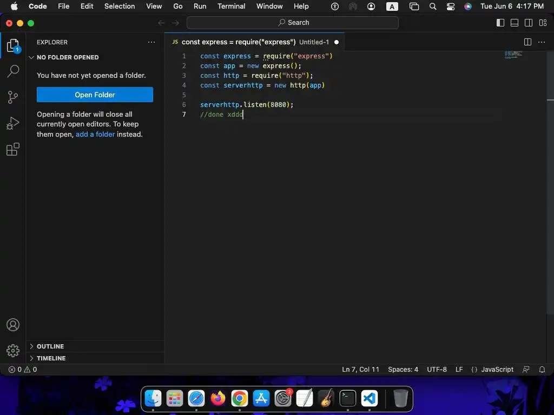Image resolution: width=554 pixels, height=415 pixels.
Task: Open System Settings from the Dock
Action: pos(283,398)
